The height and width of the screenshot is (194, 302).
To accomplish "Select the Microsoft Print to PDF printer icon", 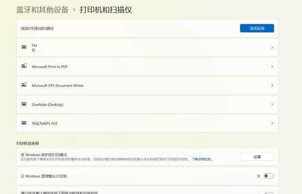I will tap(24, 66).
